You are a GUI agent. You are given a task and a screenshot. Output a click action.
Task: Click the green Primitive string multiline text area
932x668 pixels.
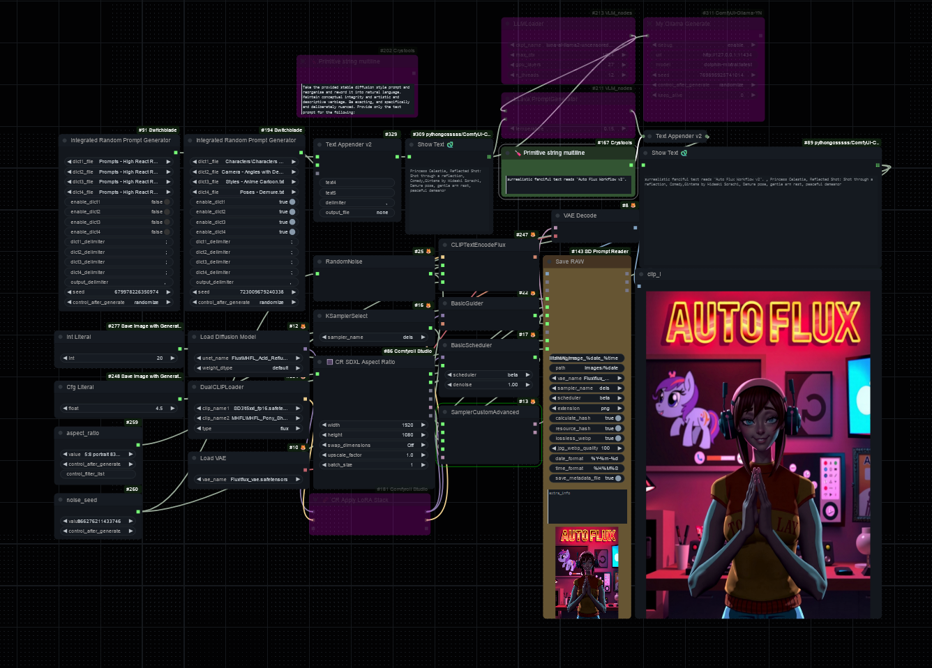(570, 185)
